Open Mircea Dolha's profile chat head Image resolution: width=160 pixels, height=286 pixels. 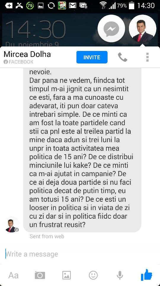point(143,29)
